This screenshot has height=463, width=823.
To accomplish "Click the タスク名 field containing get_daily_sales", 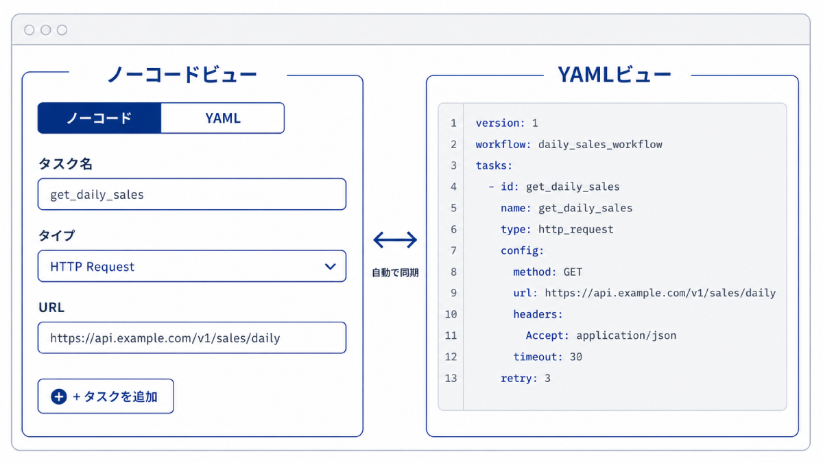I will click(x=192, y=194).
